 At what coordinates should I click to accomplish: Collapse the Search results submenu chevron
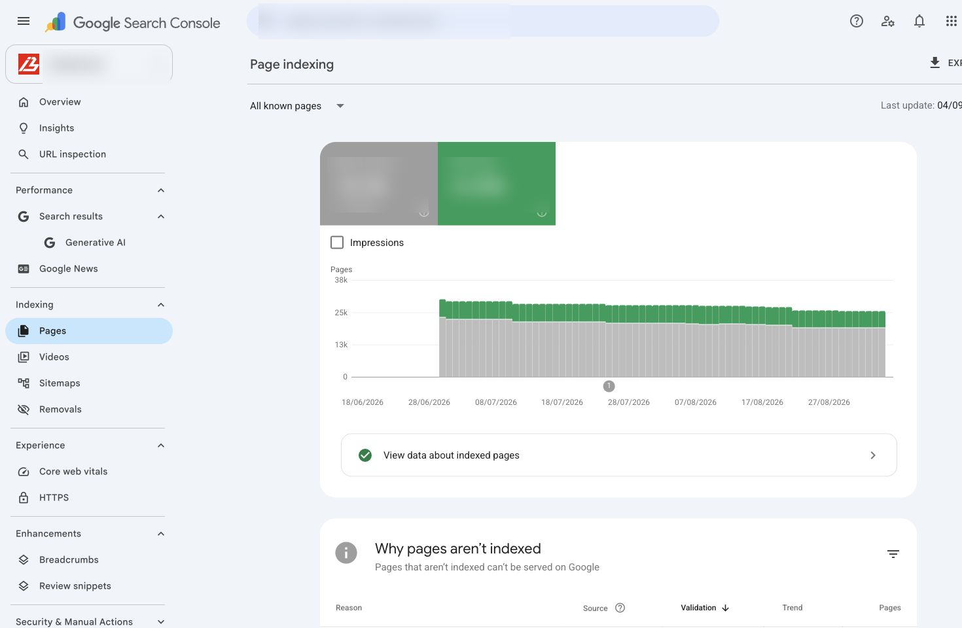(x=161, y=217)
